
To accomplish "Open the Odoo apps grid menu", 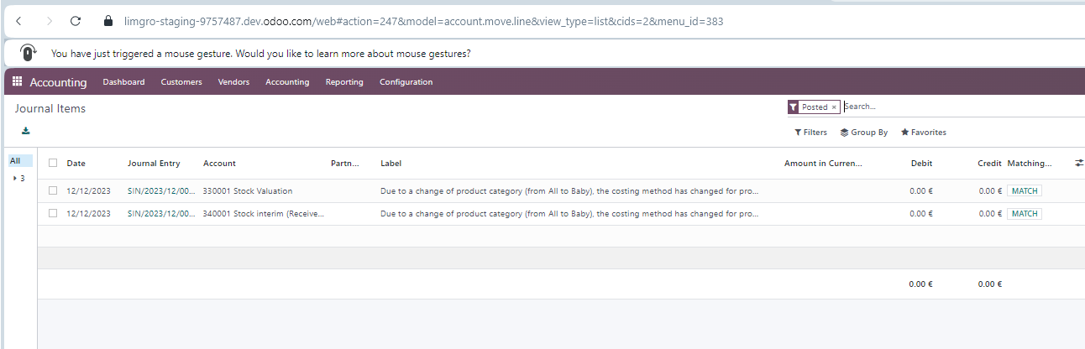I will (17, 82).
